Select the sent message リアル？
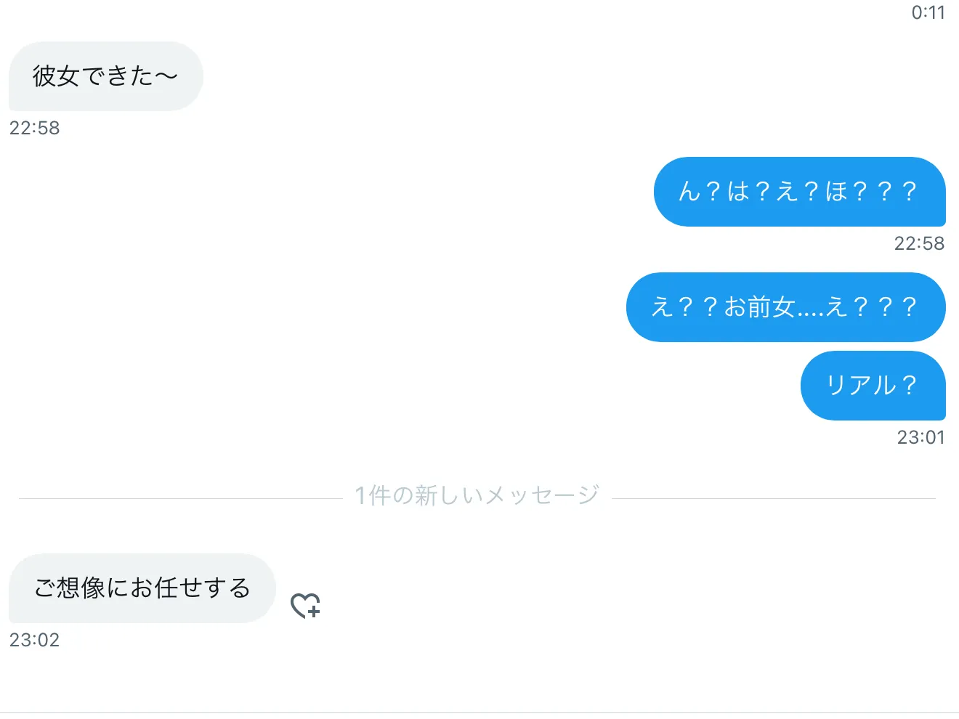Image resolution: width=959 pixels, height=719 pixels. click(873, 386)
